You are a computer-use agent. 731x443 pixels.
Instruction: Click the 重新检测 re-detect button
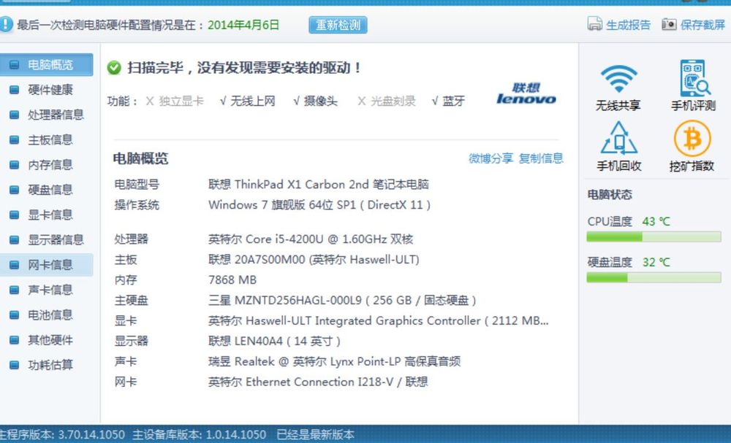pos(338,25)
